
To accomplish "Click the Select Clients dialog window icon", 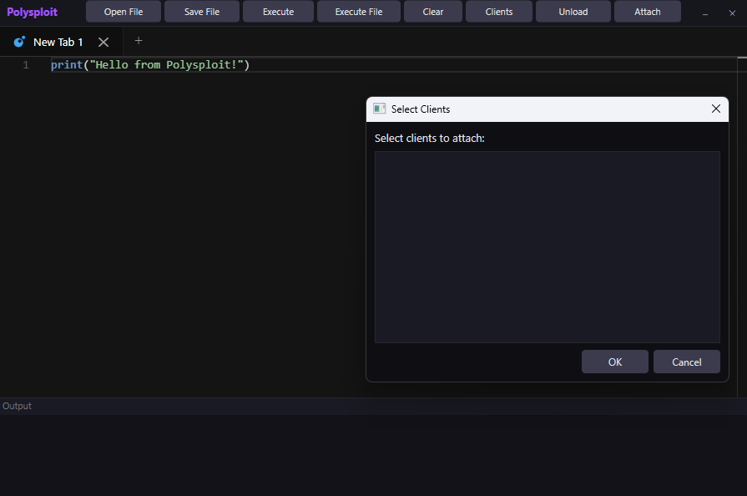I will (379, 109).
